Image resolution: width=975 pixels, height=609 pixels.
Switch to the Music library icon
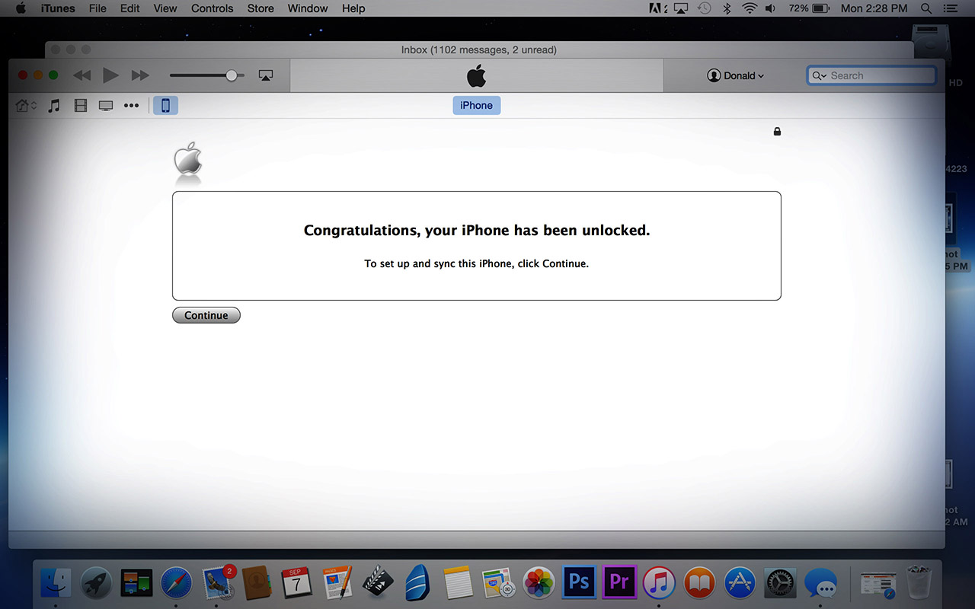tap(54, 106)
